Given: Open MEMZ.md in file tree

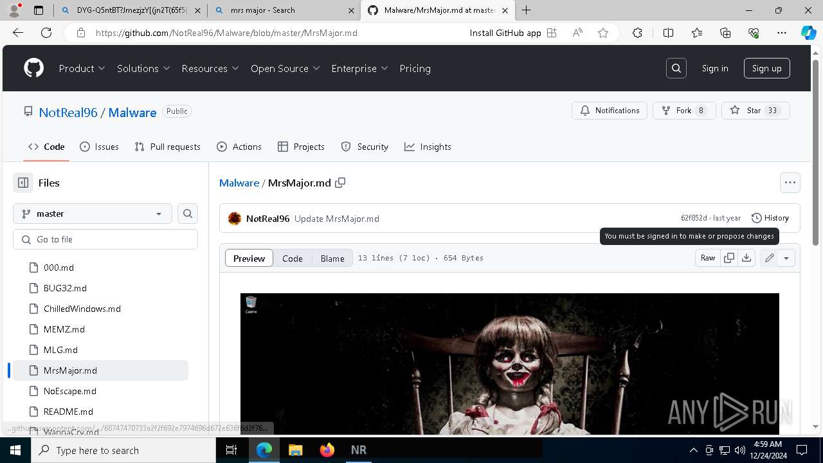Looking at the screenshot, I should pos(64,329).
